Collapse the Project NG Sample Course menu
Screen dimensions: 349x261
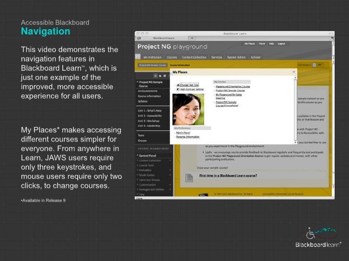click(137, 82)
